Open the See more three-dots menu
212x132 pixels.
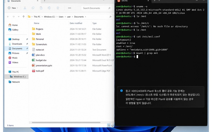(x=69, y=8)
